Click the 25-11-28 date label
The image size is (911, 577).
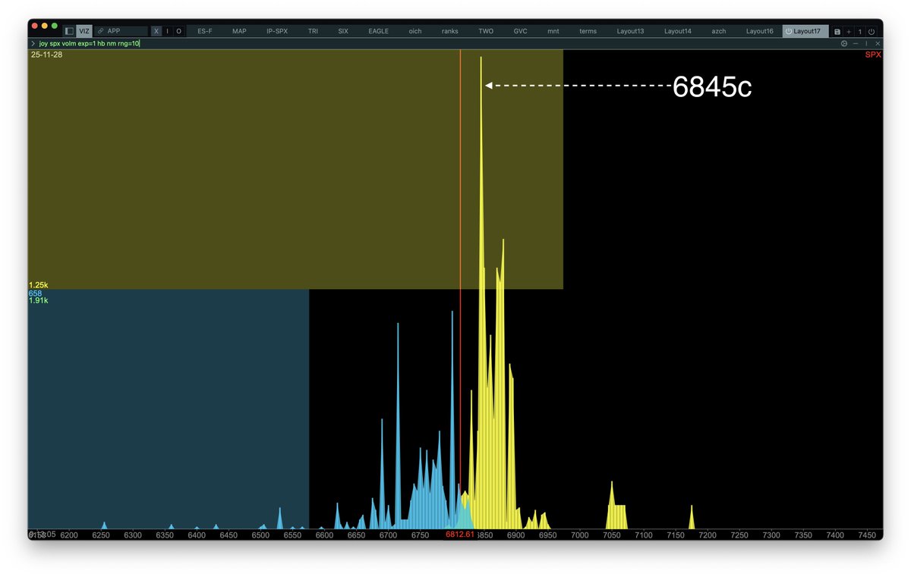(47, 55)
